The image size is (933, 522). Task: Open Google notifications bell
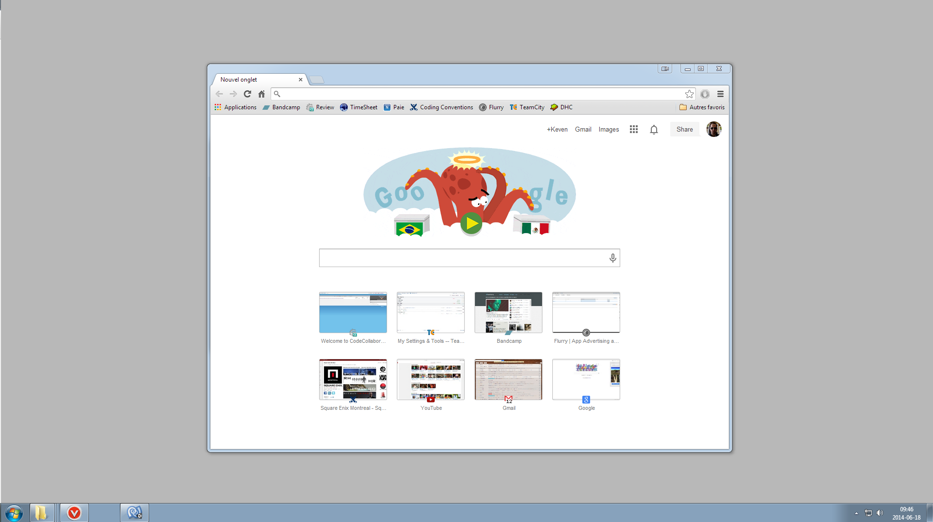[x=654, y=129]
